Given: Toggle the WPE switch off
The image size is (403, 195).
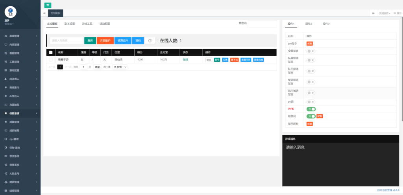Looking at the screenshot, I should tap(311, 109).
